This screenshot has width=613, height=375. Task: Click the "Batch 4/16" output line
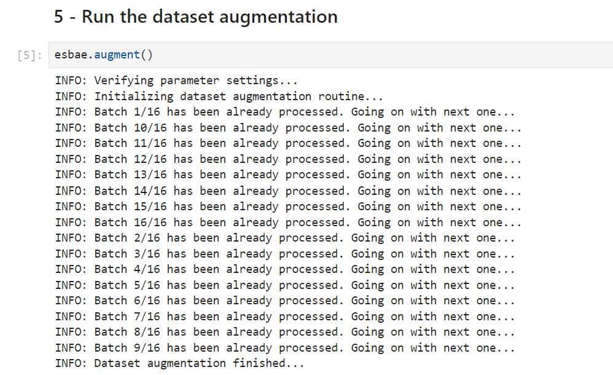click(285, 269)
